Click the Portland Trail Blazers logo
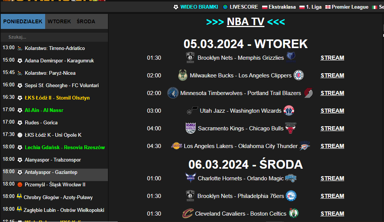This screenshot has height=222, width=384. click(308, 93)
